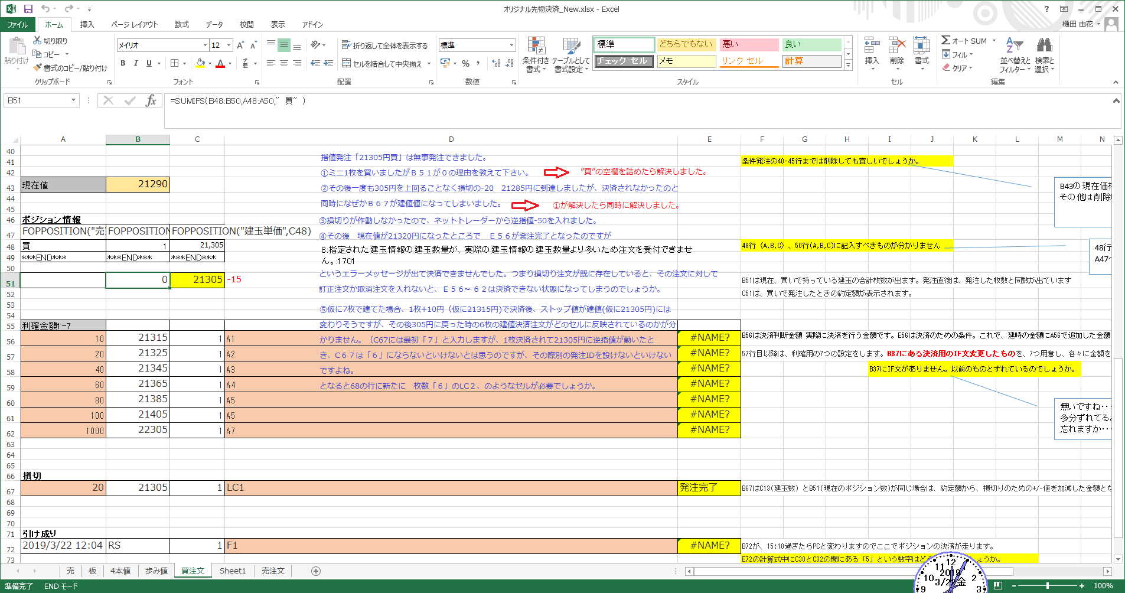Switch to the 売注文 sheet tab
Screen dimensions: 1125x593
[273, 571]
